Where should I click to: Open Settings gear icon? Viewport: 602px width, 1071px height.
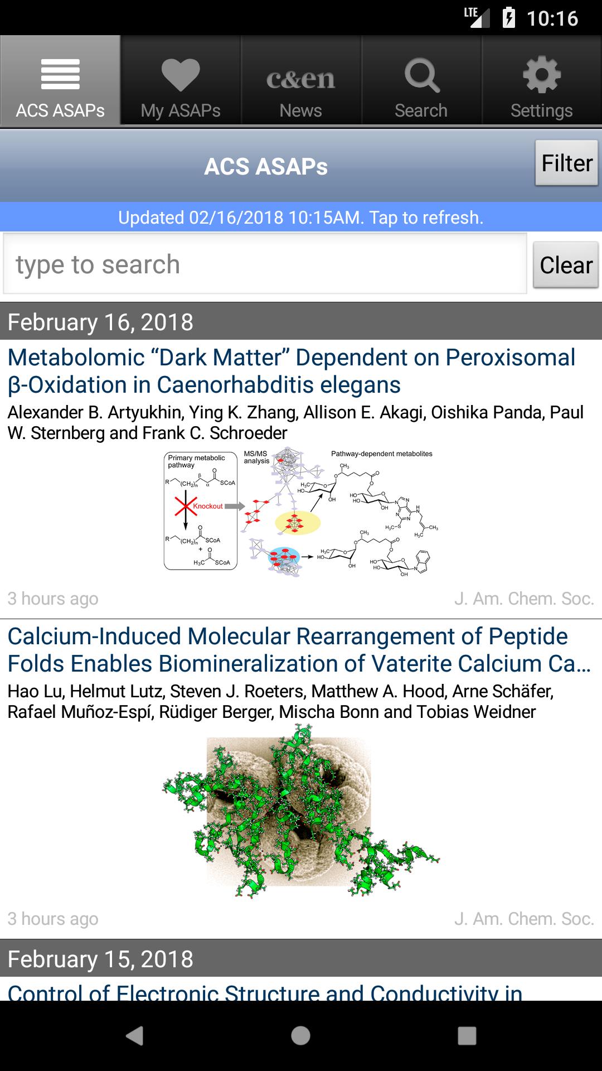coord(542,74)
